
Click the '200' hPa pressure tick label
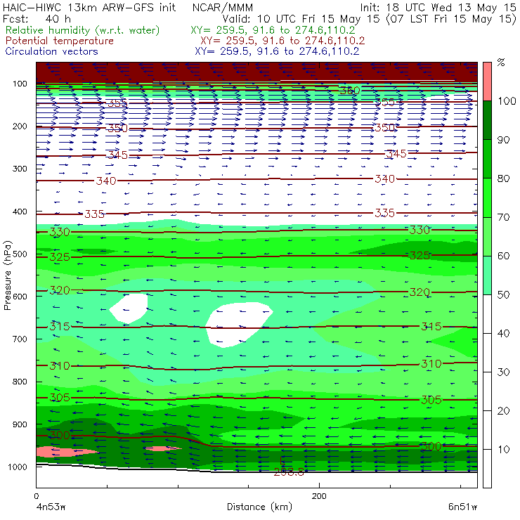pos(20,126)
